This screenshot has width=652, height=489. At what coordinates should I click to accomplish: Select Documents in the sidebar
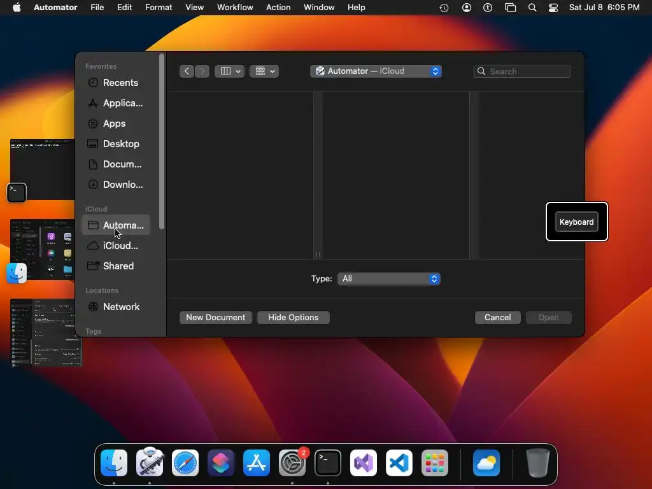(x=116, y=164)
